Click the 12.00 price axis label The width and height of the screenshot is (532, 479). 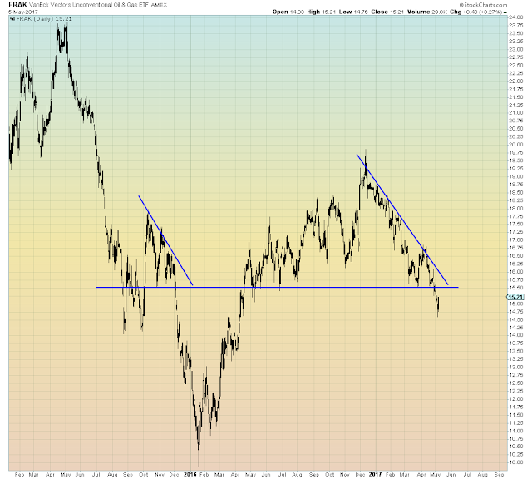[x=516, y=399]
